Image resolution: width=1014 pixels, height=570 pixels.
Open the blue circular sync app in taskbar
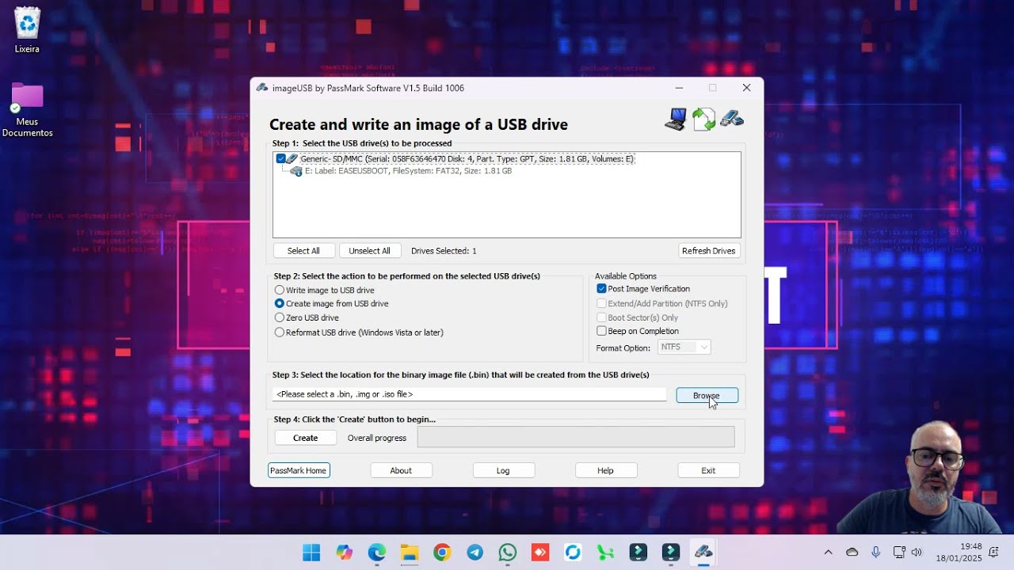tap(573, 553)
